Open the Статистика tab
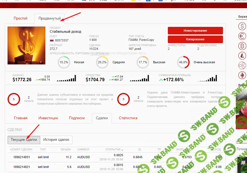Image resolution: width=247 pixels, height=173 pixels. click(x=128, y=118)
